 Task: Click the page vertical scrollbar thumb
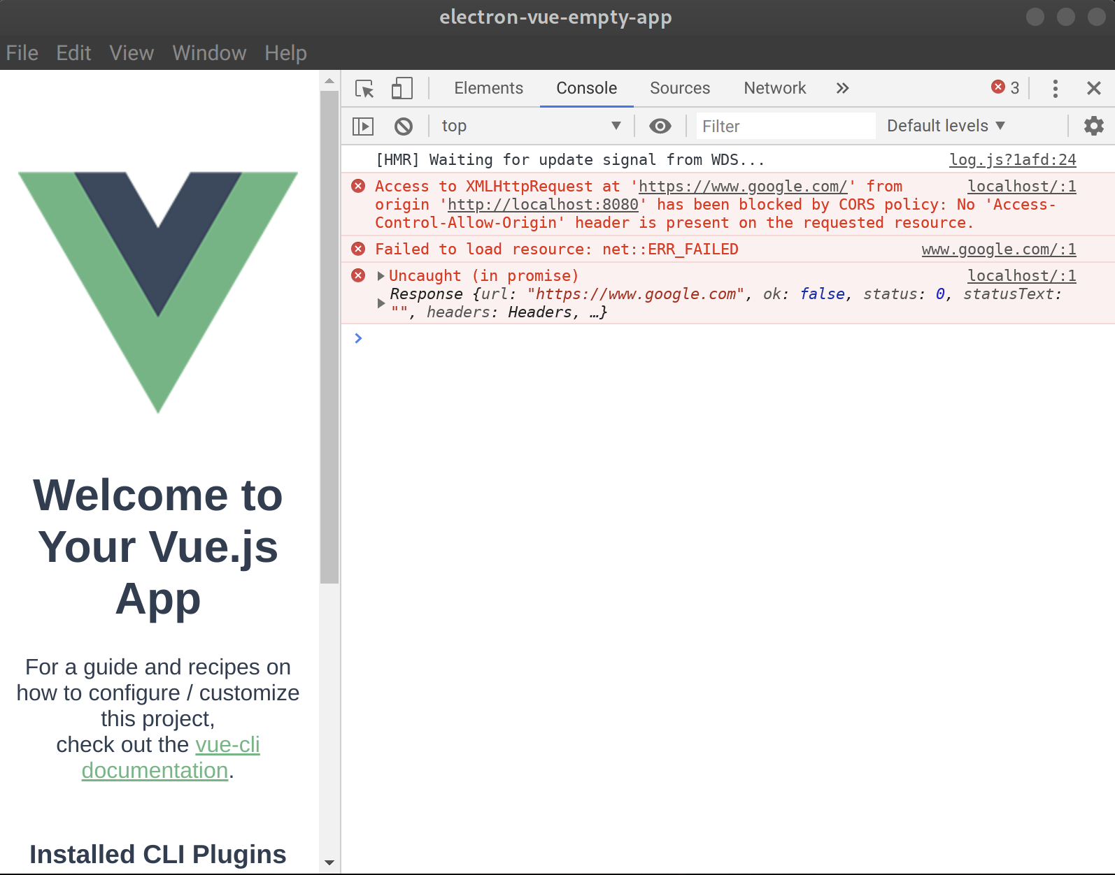[x=329, y=337]
